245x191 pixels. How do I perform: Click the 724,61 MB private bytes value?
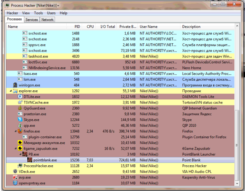pyautogui.click(x=127, y=160)
